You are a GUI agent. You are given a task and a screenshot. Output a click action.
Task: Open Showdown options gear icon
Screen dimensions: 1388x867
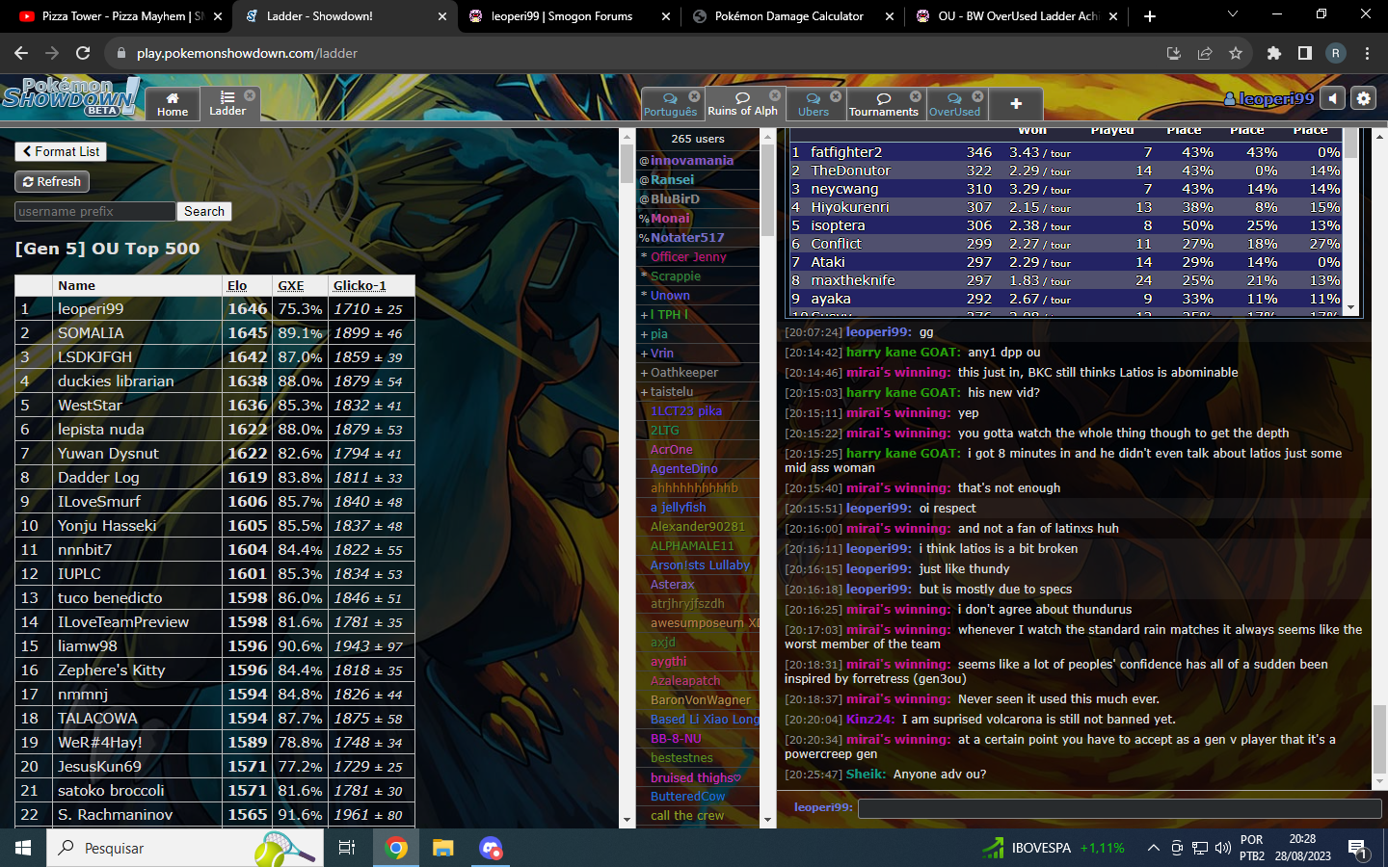click(x=1363, y=98)
